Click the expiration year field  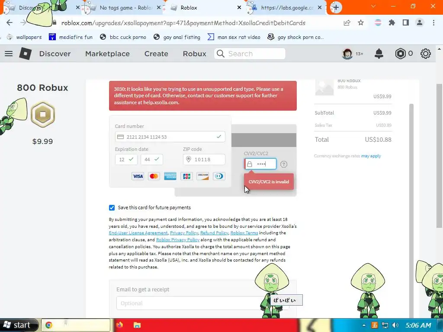point(152,160)
